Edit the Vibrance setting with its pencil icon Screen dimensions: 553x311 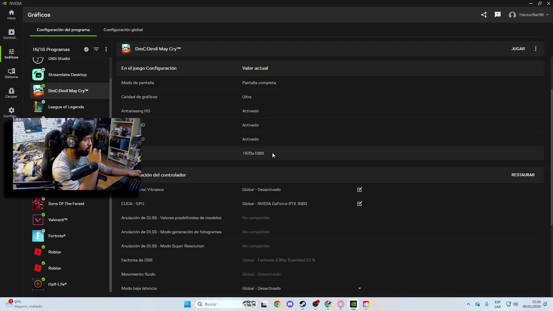coord(359,190)
